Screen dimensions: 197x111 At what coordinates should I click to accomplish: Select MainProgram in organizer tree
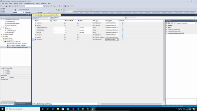12,31
